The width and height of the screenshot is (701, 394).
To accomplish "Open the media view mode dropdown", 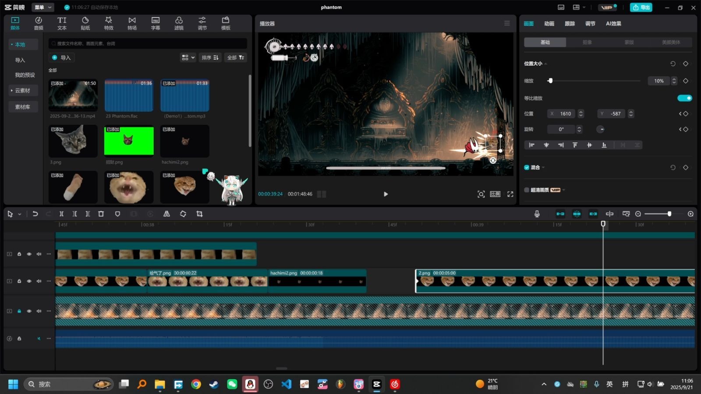I will pos(188,57).
